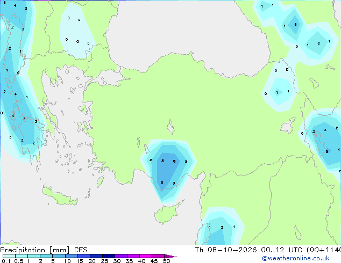Screen dimensions: 341x263
Task: Click the legend label '0.1'
Action: pos(6,261)
